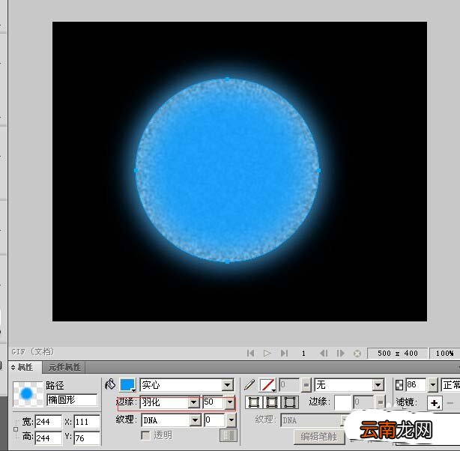The width and height of the screenshot is (460, 451).
Task: Switch to the 属性 tab
Action: 25,367
